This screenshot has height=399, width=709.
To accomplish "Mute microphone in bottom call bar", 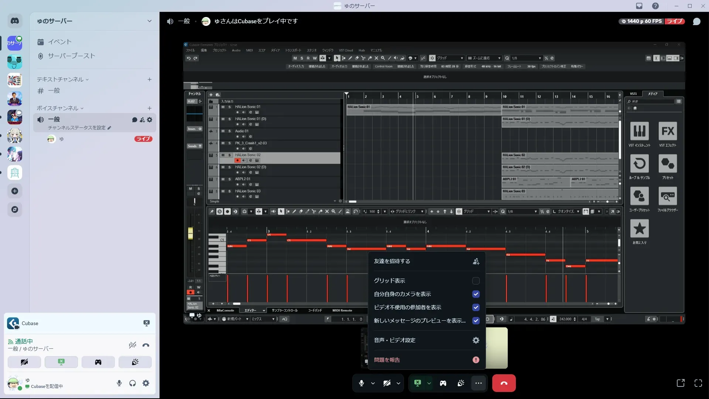I will (x=362, y=383).
